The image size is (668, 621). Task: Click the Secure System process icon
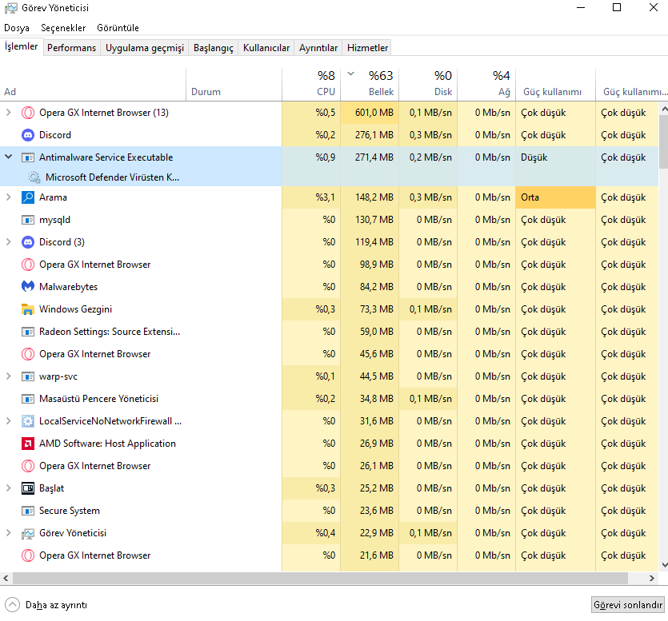27,511
